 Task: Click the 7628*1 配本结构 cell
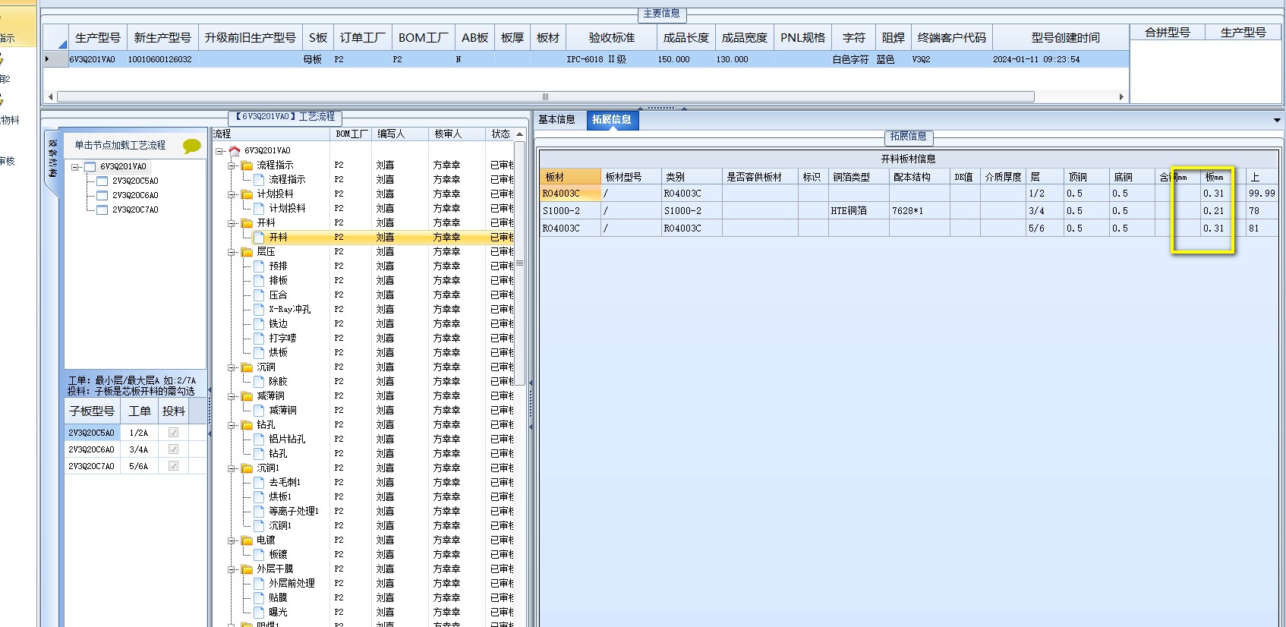[x=919, y=211]
